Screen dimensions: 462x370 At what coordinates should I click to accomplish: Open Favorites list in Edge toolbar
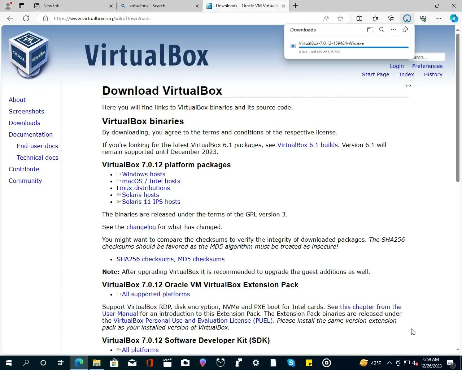375,18
